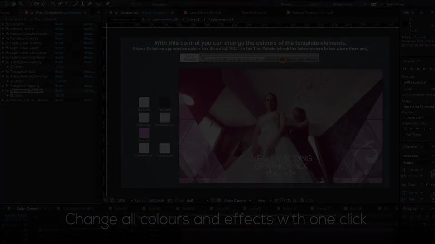Go to Slideshow-4K-UHD in comp breadcrumb
Viewport: 435px width, 244px height.
tap(163, 19)
